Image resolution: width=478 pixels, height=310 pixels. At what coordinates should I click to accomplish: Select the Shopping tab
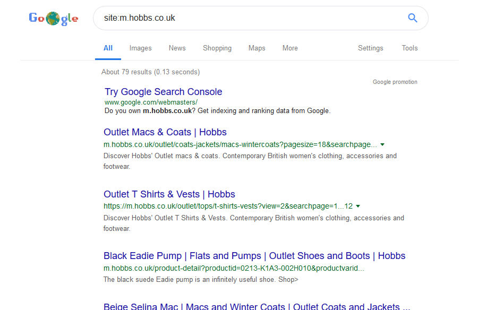coord(217,48)
